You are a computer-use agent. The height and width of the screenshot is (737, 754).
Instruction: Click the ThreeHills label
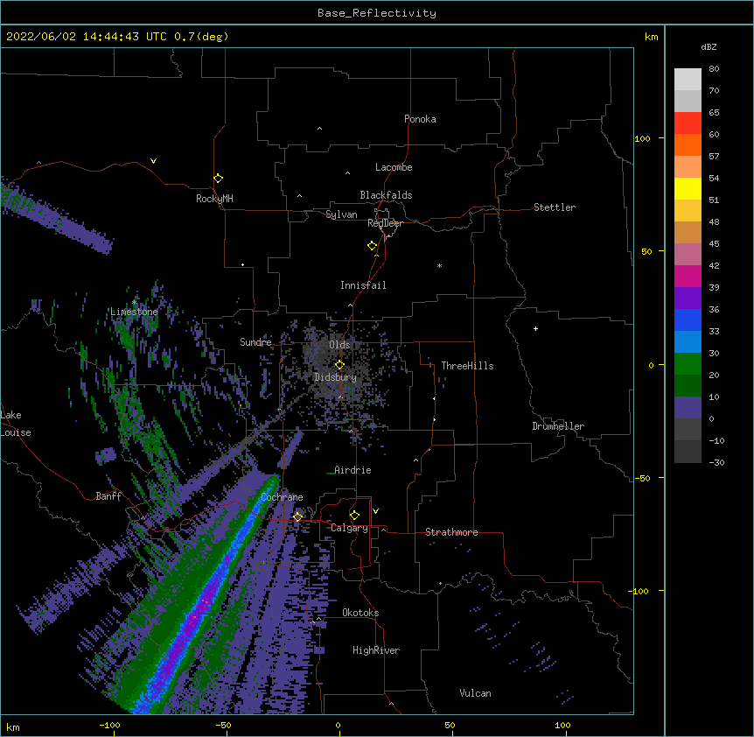click(467, 366)
